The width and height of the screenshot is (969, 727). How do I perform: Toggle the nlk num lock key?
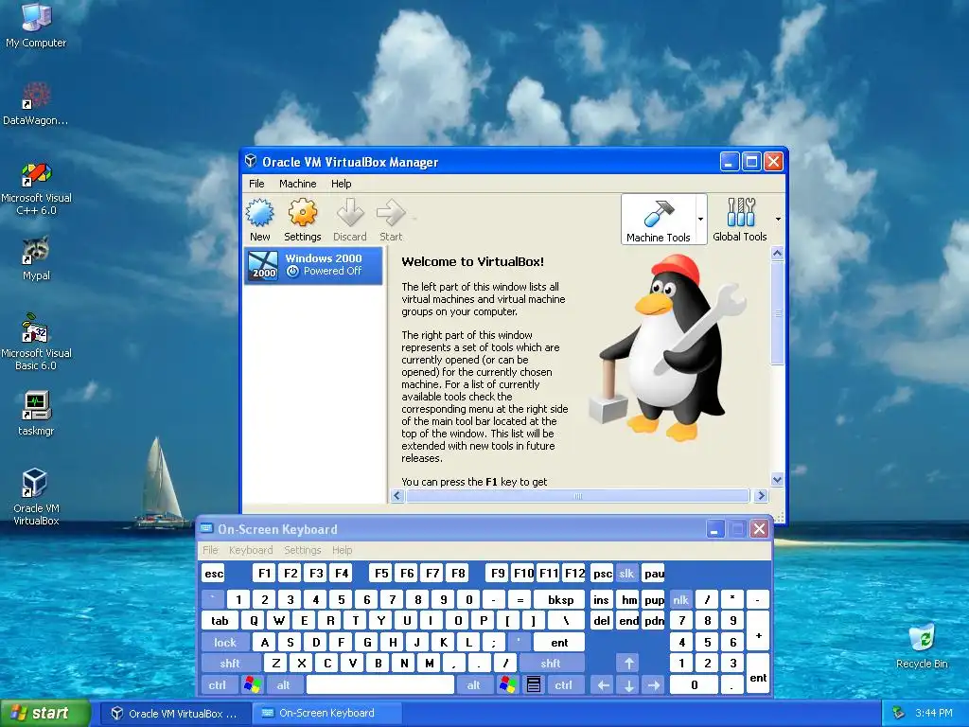(x=681, y=599)
